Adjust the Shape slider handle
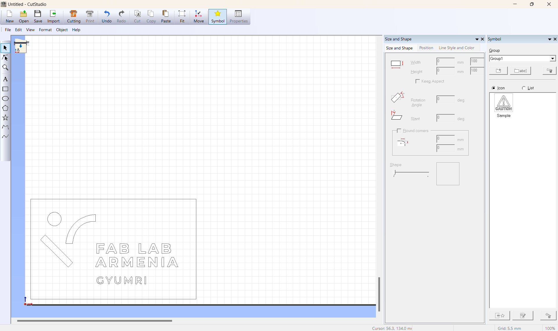 pyautogui.click(x=395, y=172)
